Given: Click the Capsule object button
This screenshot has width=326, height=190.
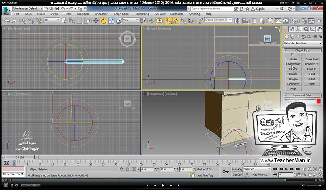Looking at the screenshot, I should (311, 69).
